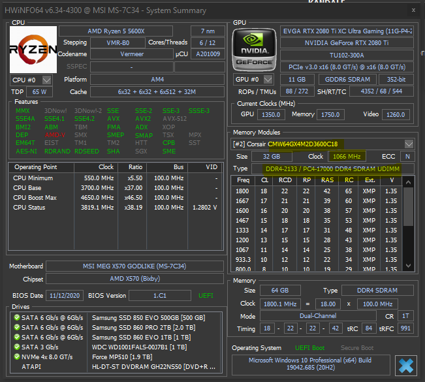Open the CPU #0 selector dropdown
This screenshot has height=382, width=425.
tap(46, 80)
